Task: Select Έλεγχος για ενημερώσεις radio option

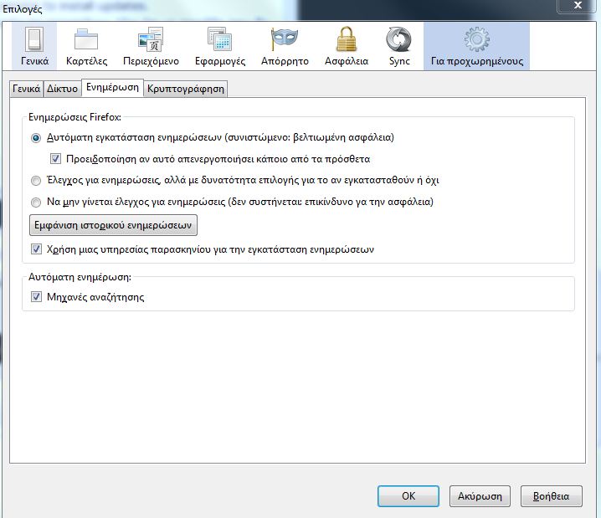Action: (36, 181)
